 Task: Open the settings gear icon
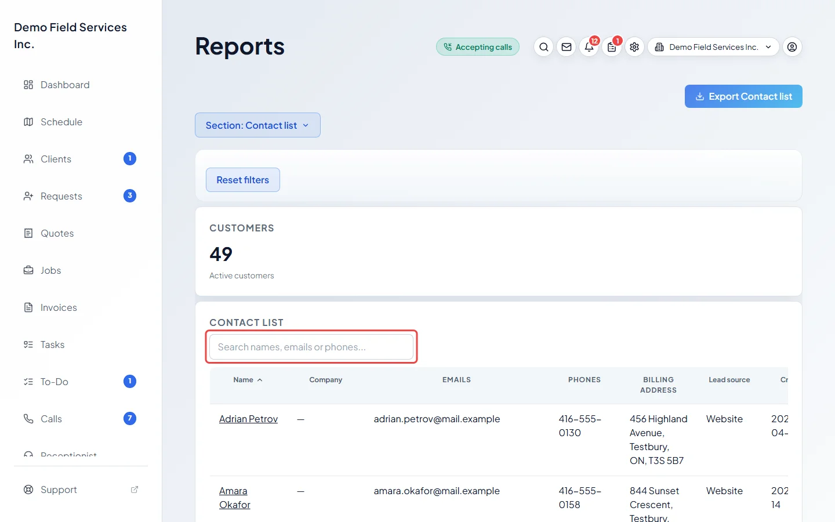pos(634,47)
